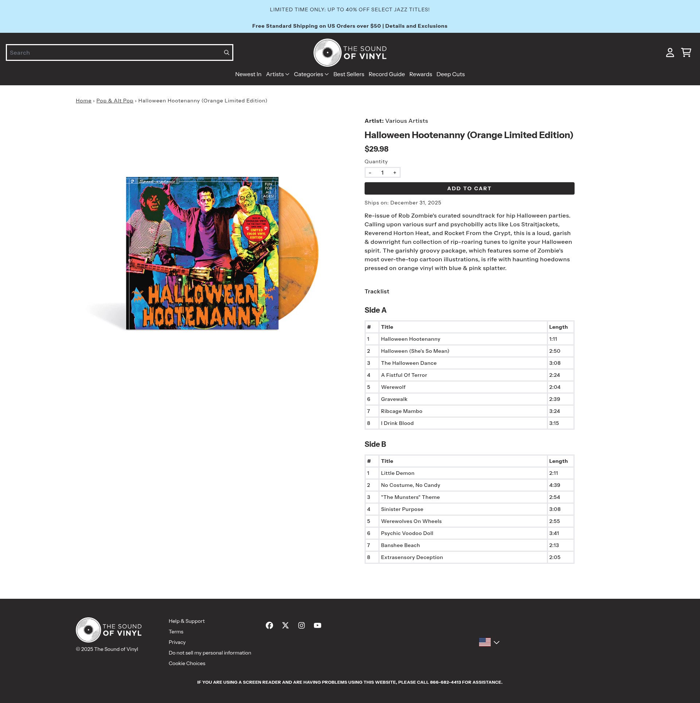The width and height of the screenshot is (700, 703).
Task: Open the Terms footer link
Action: [x=176, y=632]
